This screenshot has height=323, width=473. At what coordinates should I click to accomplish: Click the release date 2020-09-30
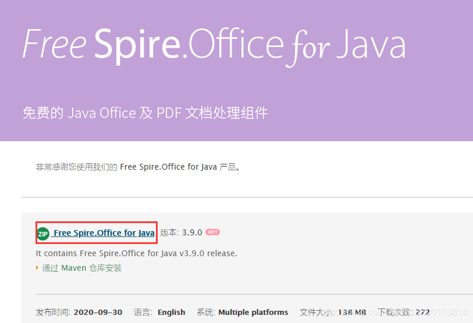(98, 312)
